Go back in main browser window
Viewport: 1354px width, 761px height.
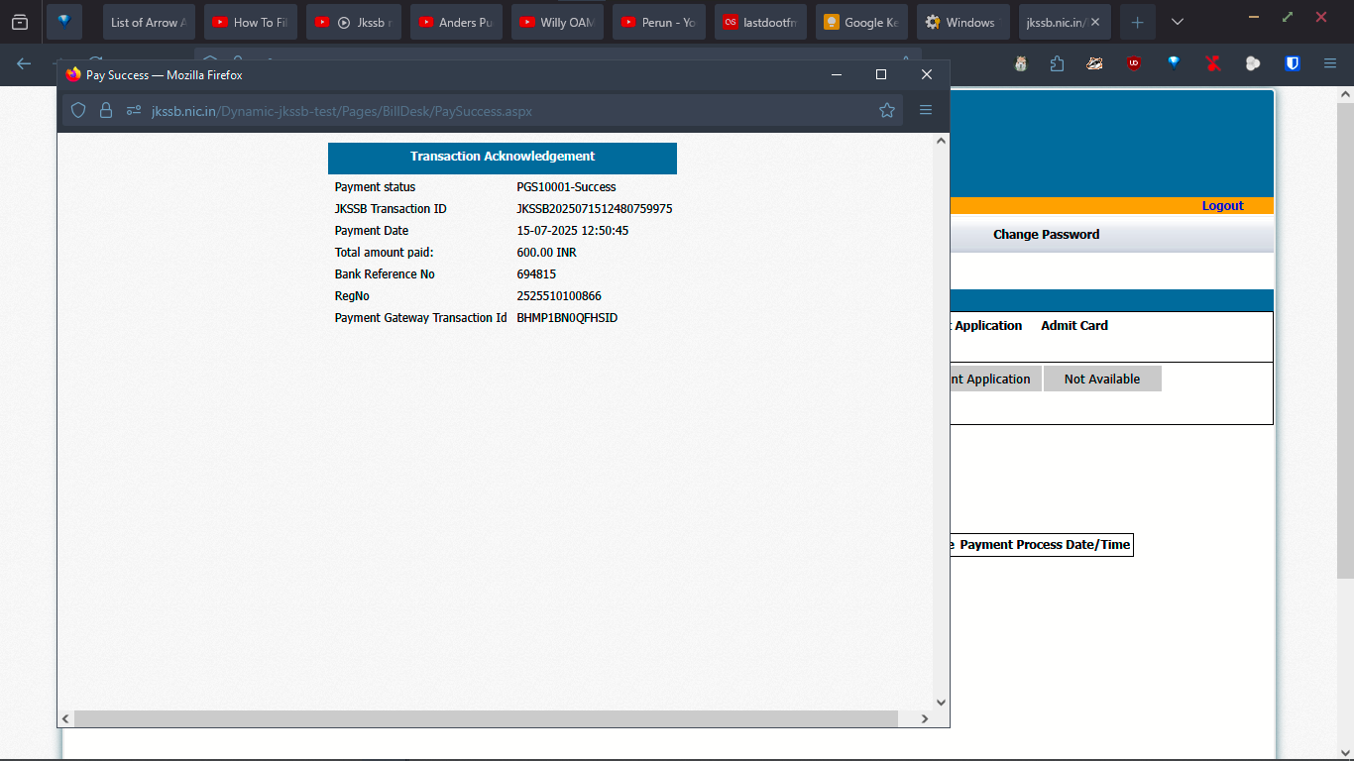tap(24, 63)
